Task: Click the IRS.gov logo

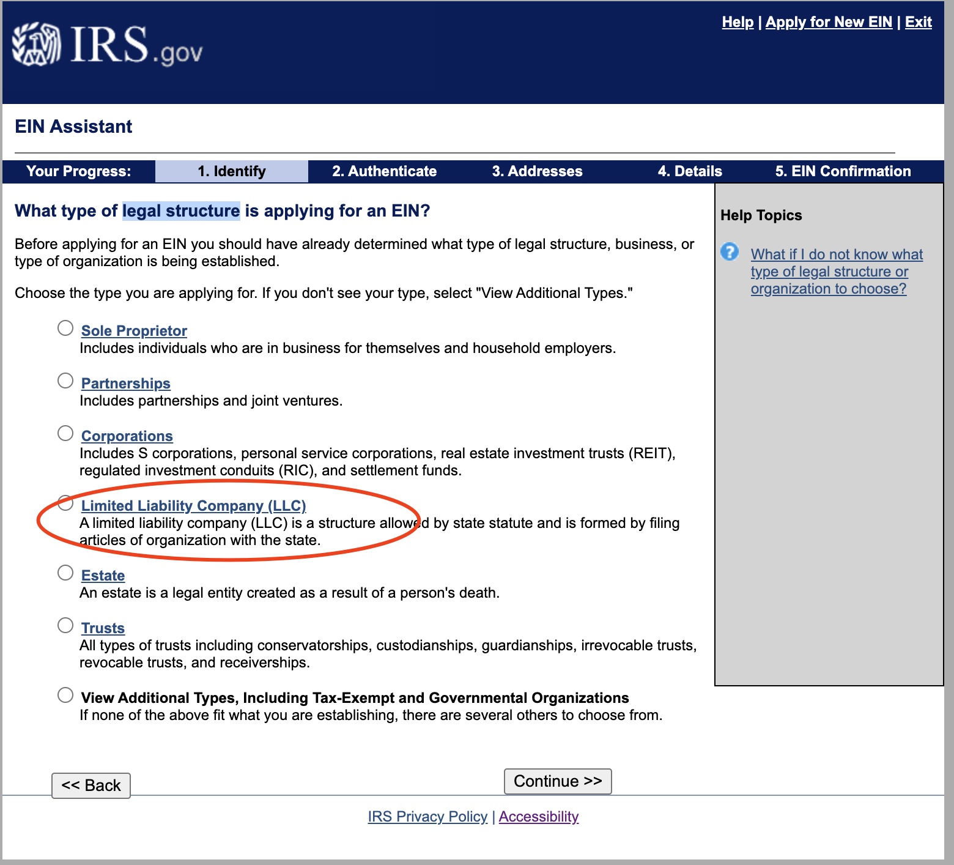Action: click(107, 45)
